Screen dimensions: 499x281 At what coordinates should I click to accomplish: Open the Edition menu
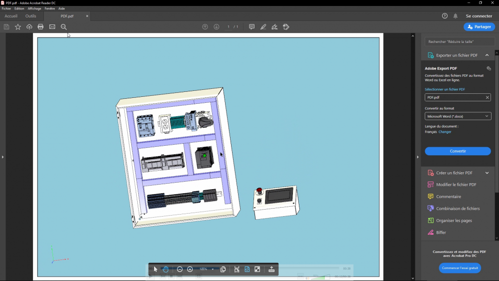[x=19, y=8]
